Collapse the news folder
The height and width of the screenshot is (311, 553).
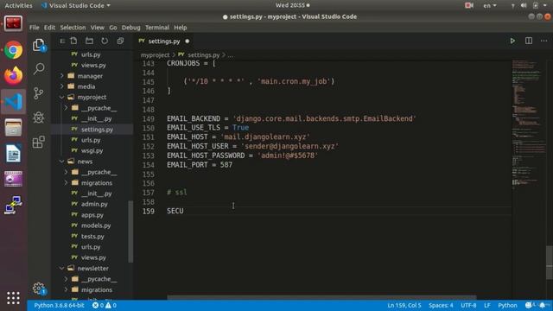[x=85, y=162]
